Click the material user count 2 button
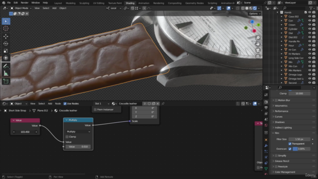This screenshot has width=318, height=179. [145, 103]
